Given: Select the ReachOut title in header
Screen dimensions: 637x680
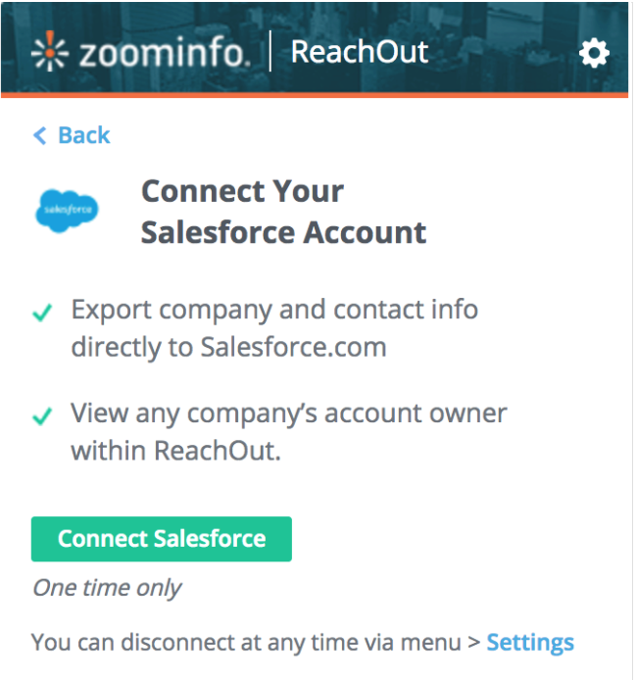Looking at the screenshot, I should (360, 52).
